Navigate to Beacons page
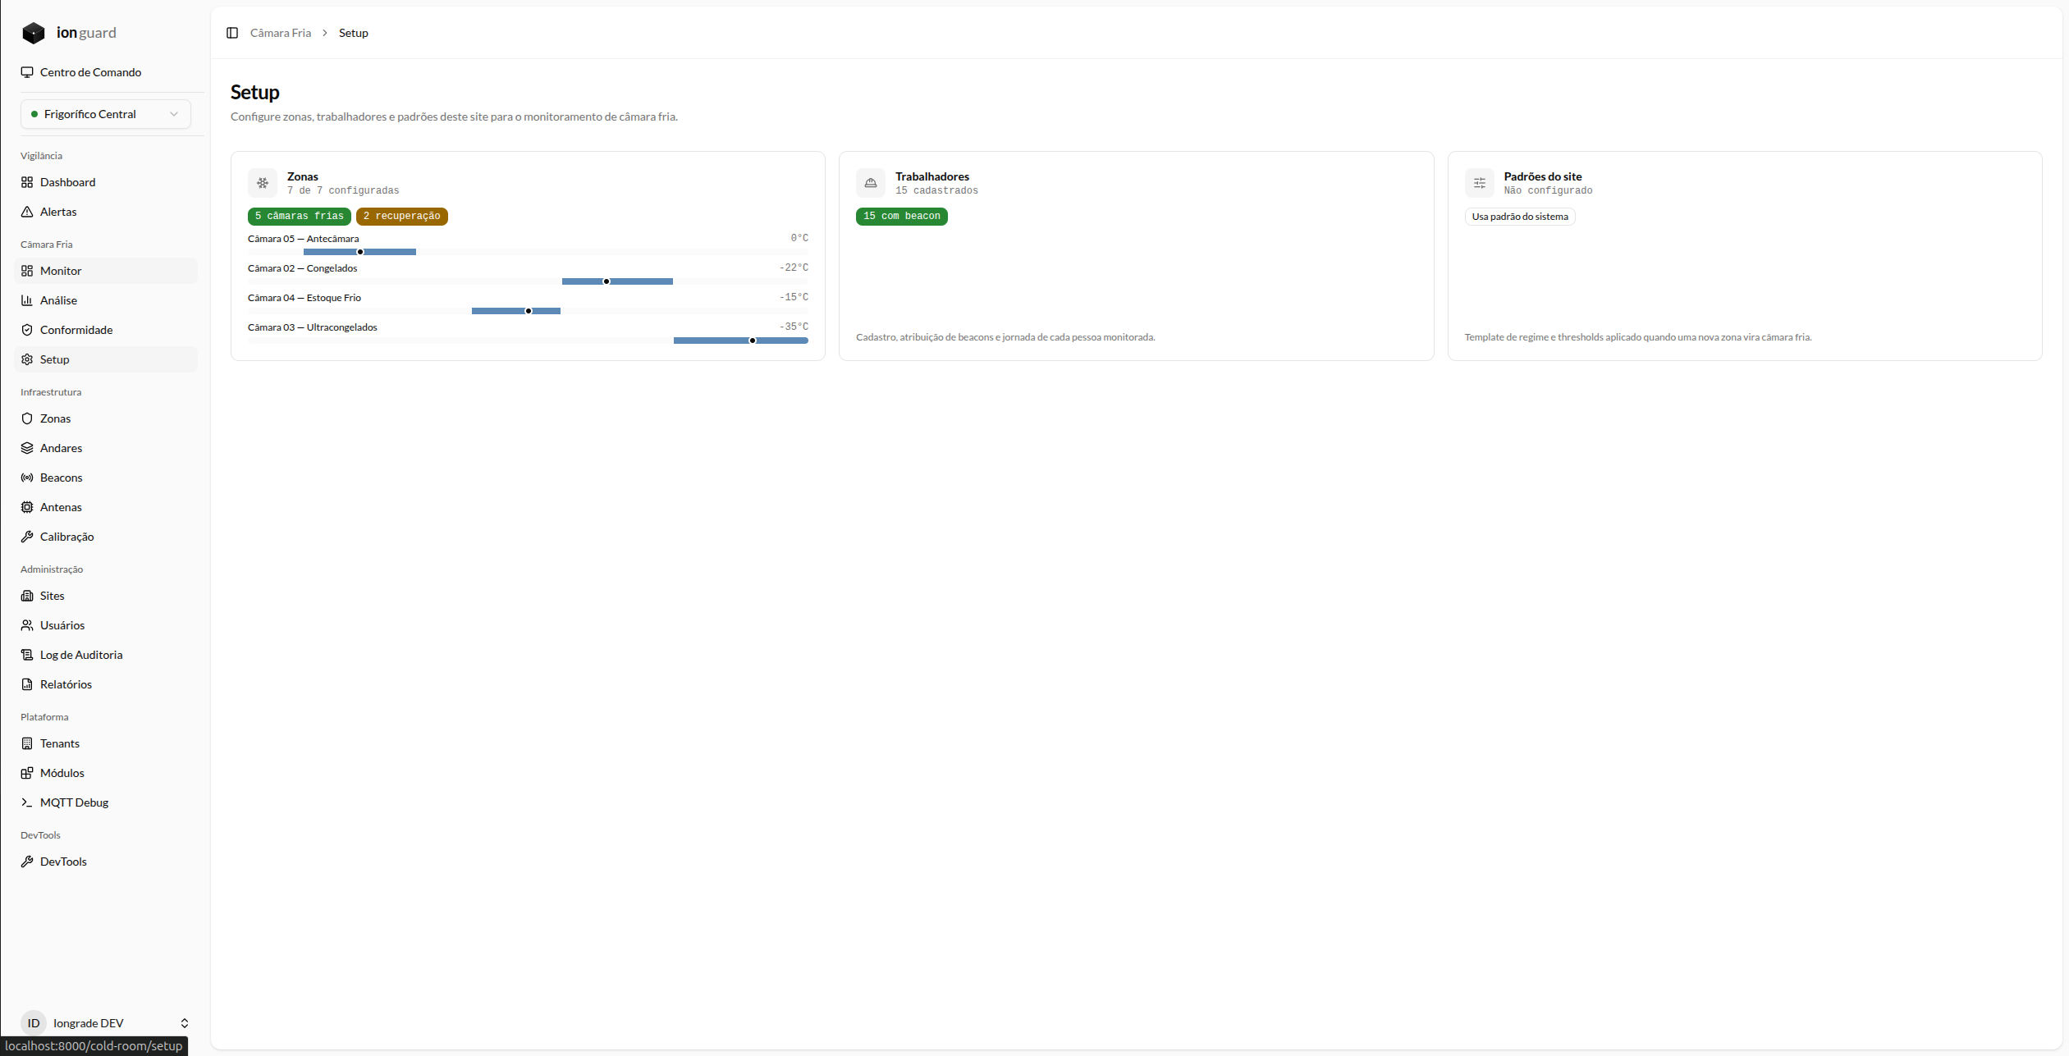This screenshot has height=1056, width=2069. pos(106,478)
